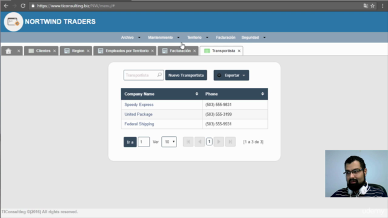Sort by the Phone column sort arrows
Image resolution: width=388 pixels, height=218 pixels.
pos(263,94)
